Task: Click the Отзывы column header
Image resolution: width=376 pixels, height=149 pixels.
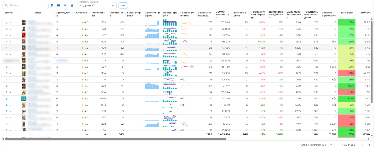Action: click(x=81, y=13)
